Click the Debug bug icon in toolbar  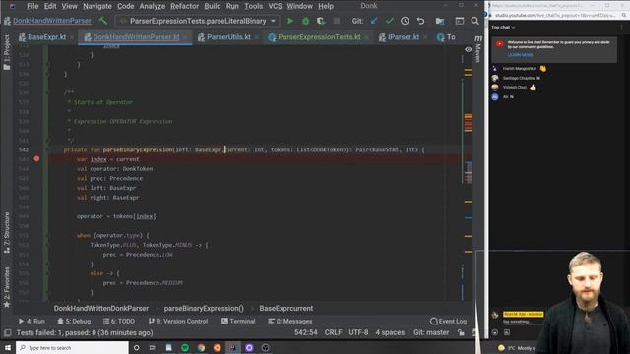[x=305, y=21]
